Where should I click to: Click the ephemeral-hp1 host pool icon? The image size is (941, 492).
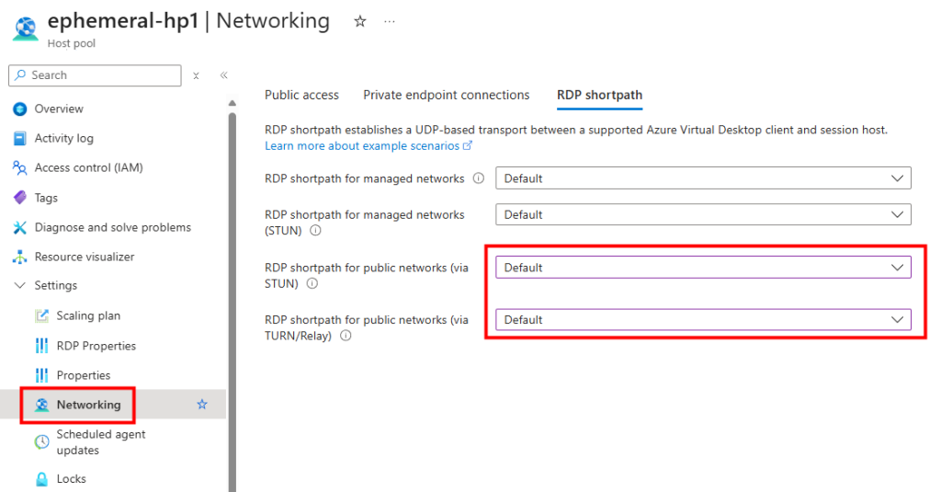click(x=25, y=29)
